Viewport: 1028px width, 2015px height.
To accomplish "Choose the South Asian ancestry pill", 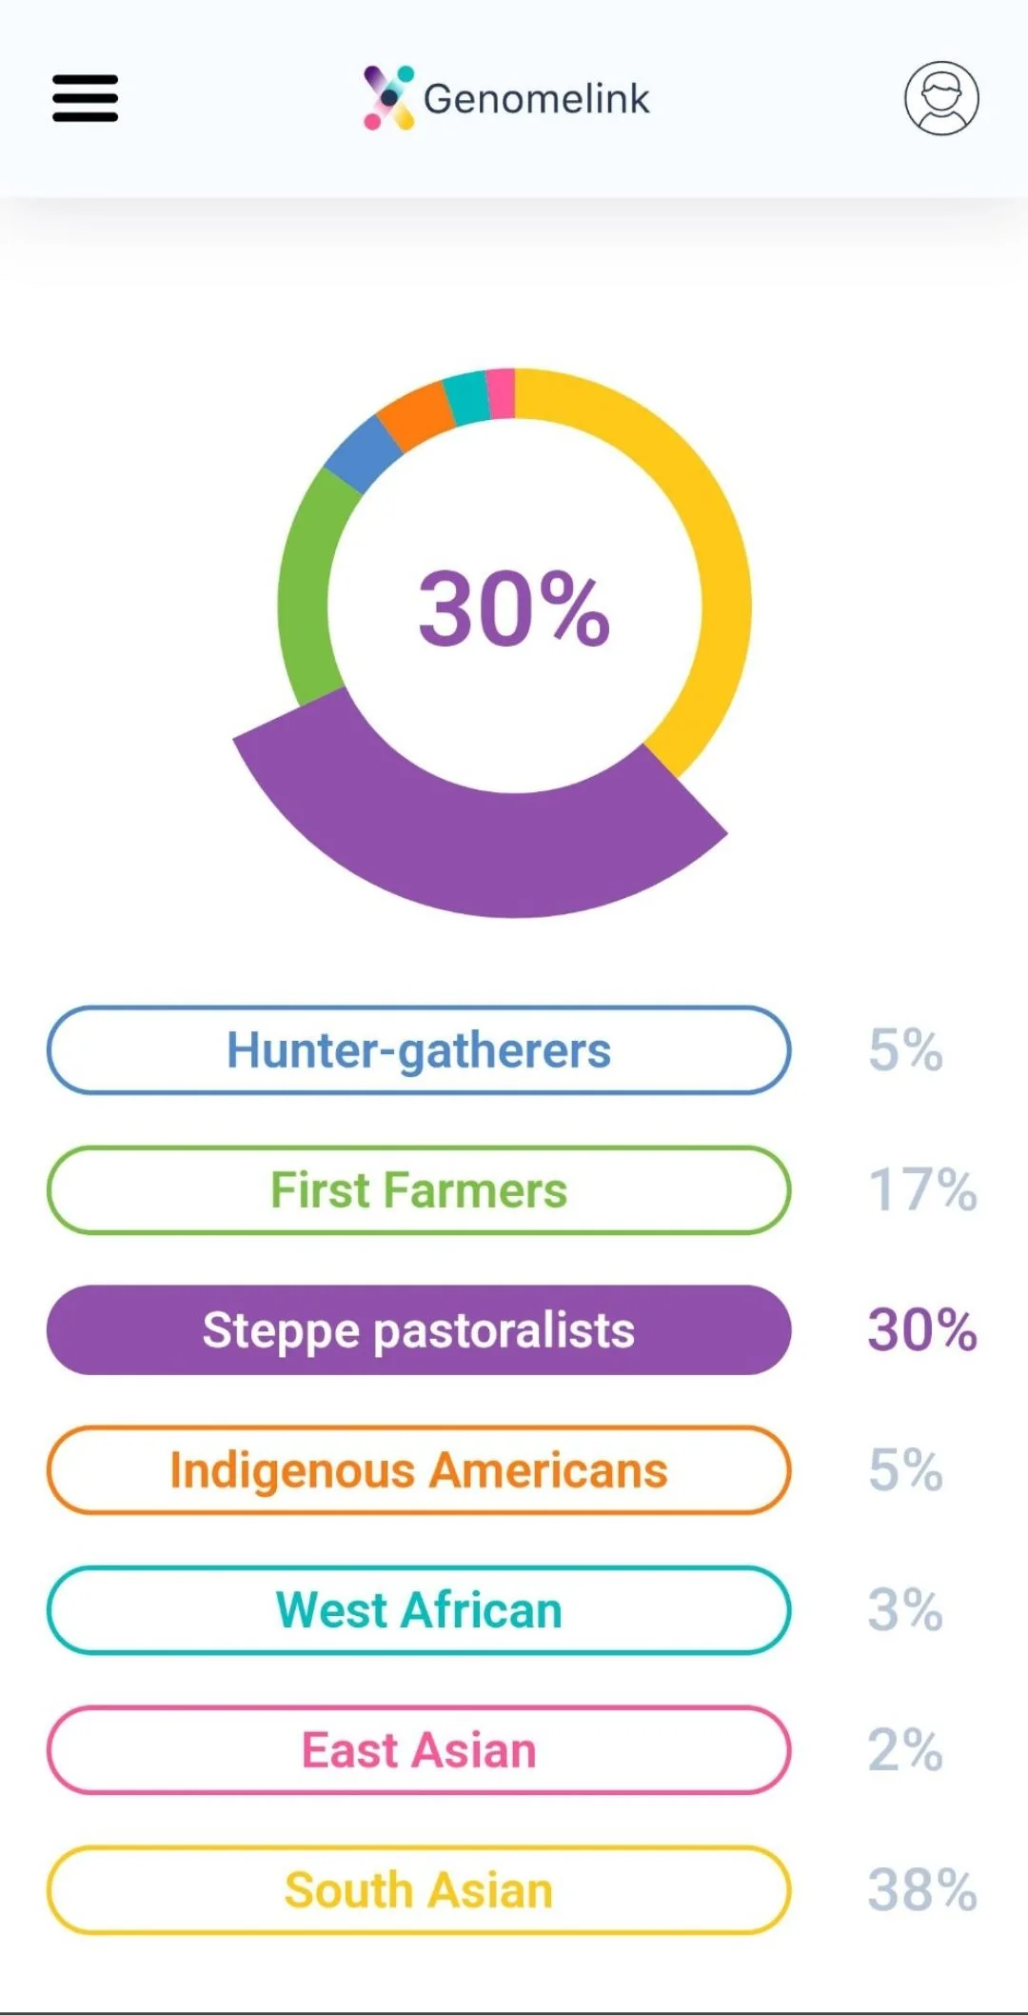I will (419, 1889).
